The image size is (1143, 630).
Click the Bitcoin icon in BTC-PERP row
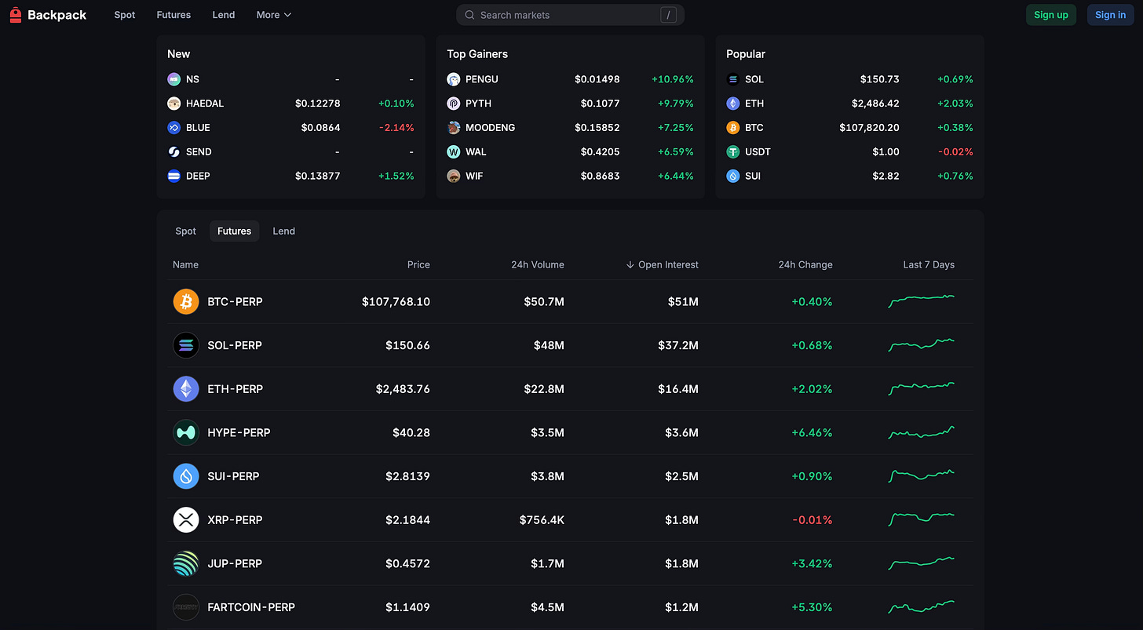click(186, 302)
